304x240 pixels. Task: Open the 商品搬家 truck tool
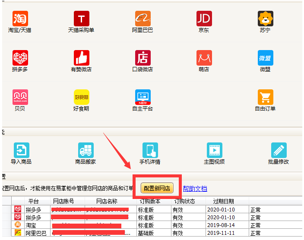(85, 150)
